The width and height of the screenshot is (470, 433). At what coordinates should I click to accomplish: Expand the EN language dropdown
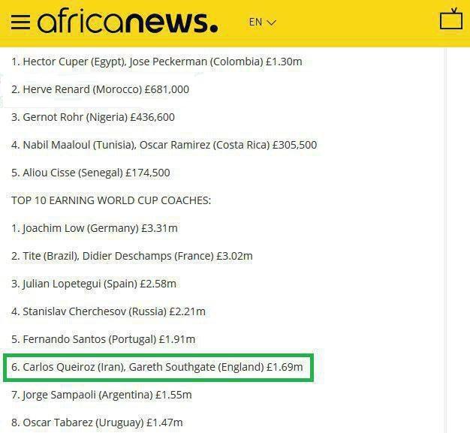262,22
